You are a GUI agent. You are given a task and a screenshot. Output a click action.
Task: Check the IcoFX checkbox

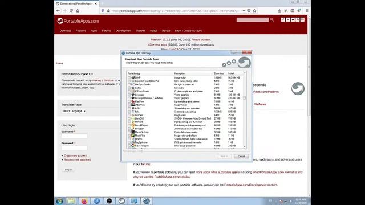click(129, 88)
